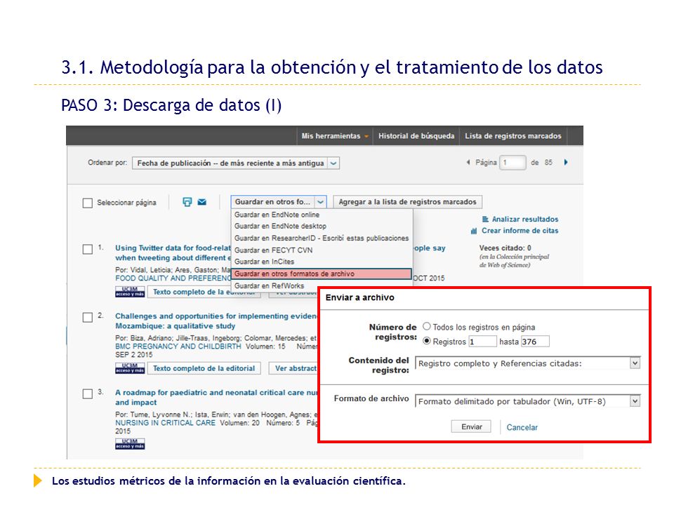Click the email envelope icon
Image resolution: width=674 pixels, height=505 pixels.
pos(201,202)
